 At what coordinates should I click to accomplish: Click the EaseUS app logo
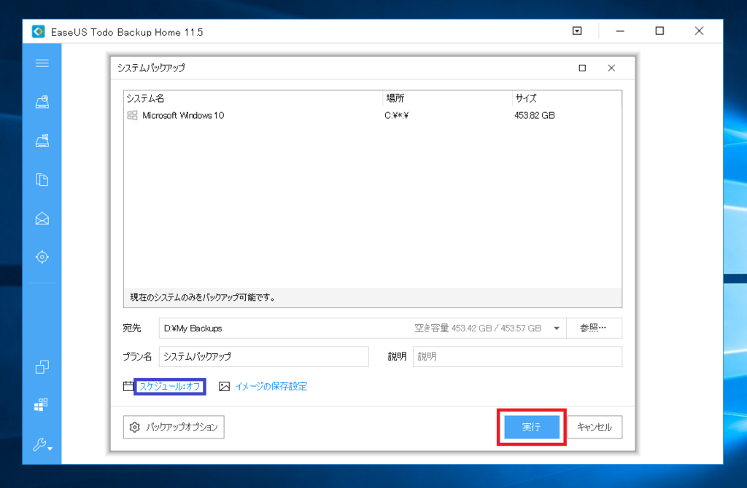(x=38, y=31)
